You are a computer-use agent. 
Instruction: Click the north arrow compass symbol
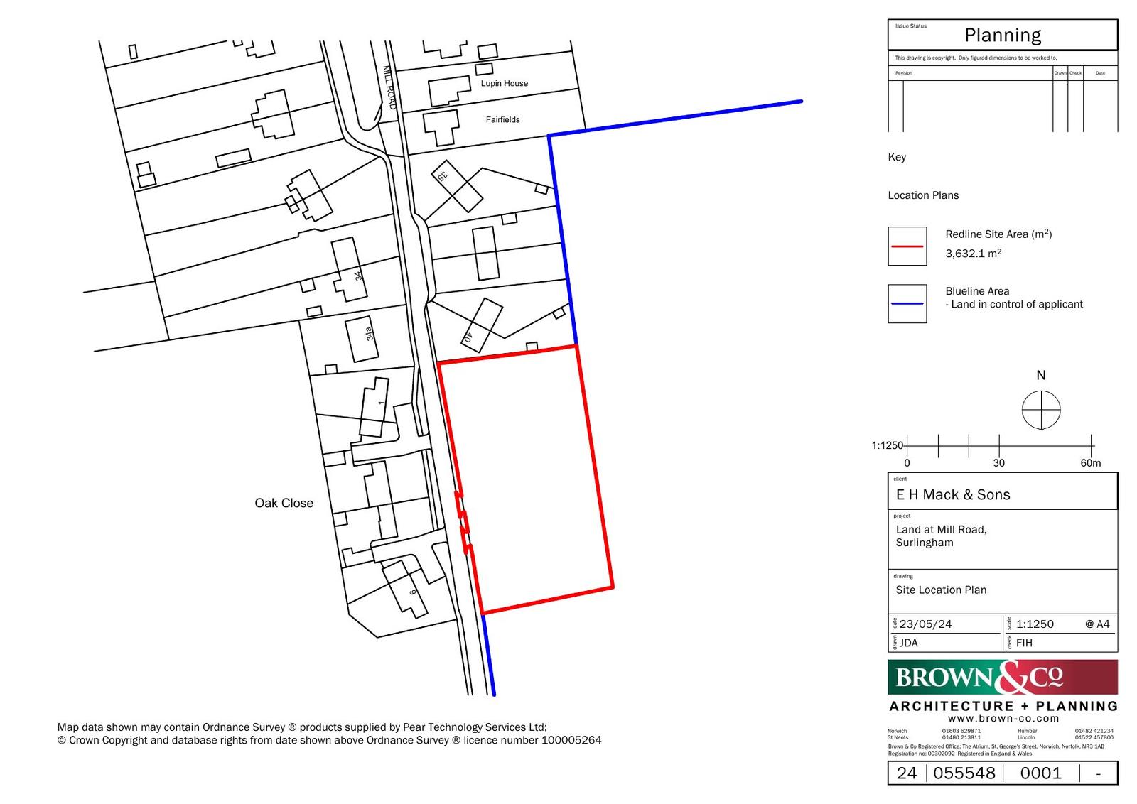(1040, 410)
